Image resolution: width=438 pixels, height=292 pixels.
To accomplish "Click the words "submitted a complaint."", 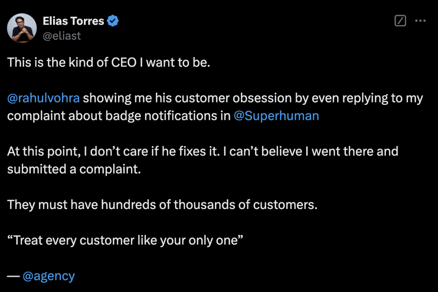I will tap(74, 169).
